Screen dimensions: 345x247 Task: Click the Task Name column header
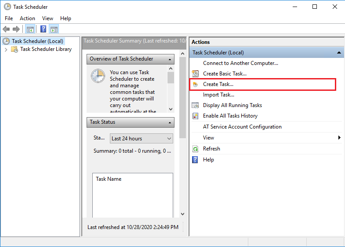109,179
